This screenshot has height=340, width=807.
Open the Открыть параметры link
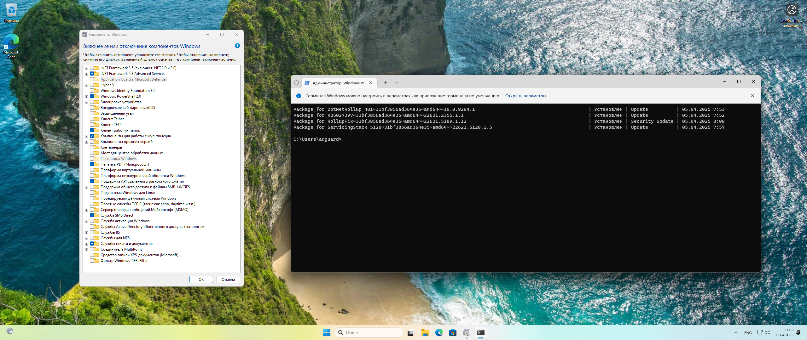pyautogui.click(x=526, y=96)
